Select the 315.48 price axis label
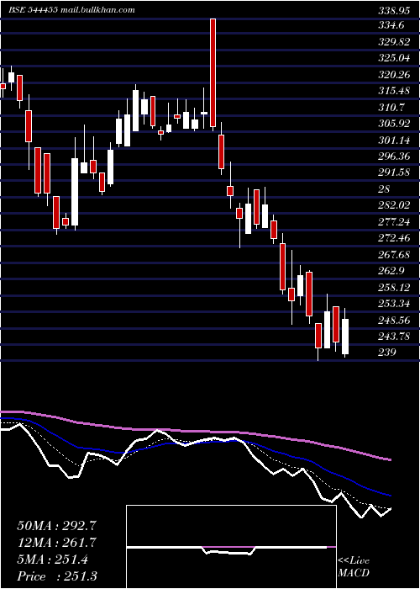The image size is (420, 589). pos(394,91)
